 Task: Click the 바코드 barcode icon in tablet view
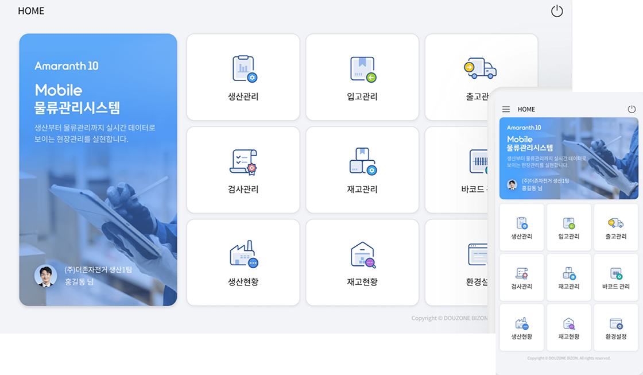pyautogui.click(x=479, y=161)
